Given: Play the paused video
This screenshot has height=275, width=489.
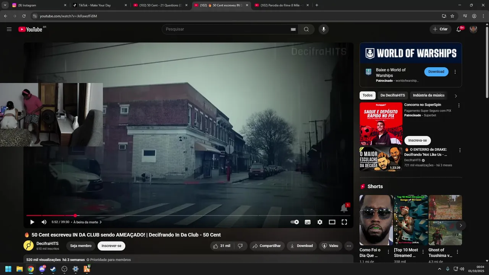Looking at the screenshot, I should [32, 222].
